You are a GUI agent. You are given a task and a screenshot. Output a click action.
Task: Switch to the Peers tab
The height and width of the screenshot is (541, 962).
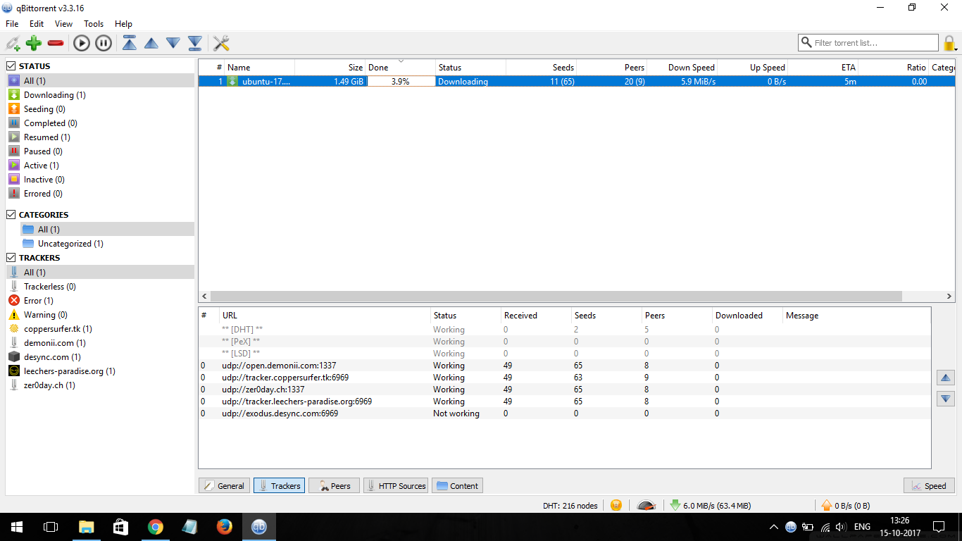(334, 485)
